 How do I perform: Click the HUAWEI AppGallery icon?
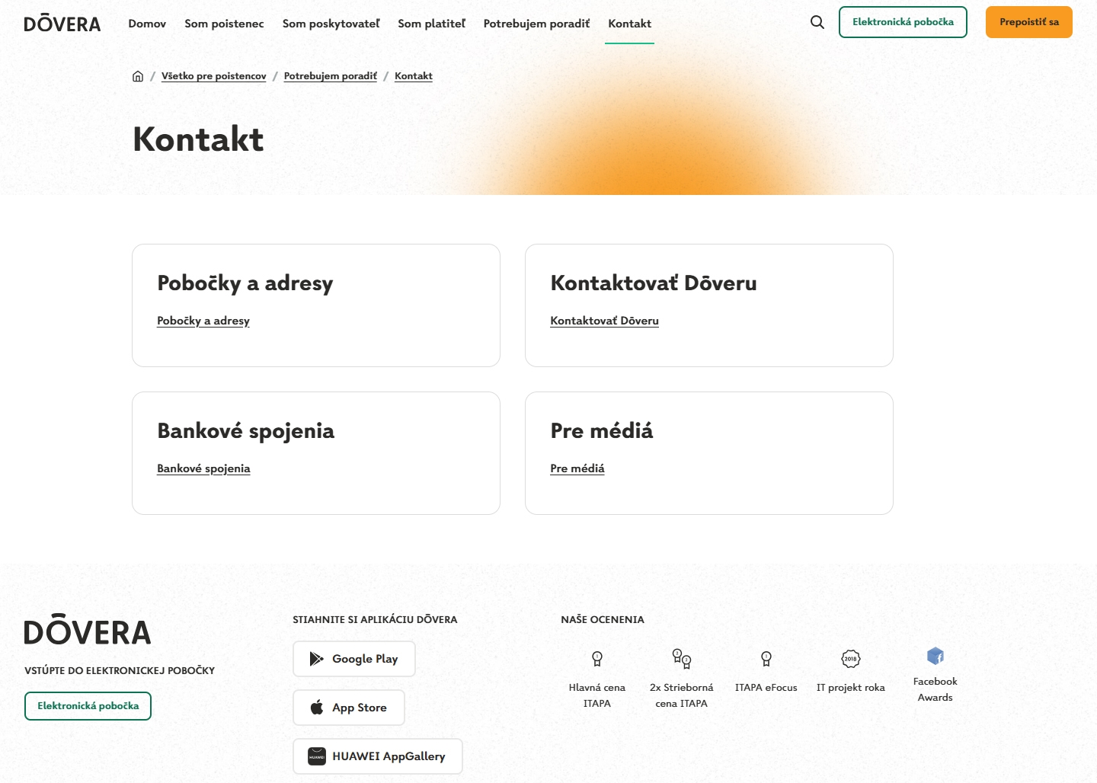(x=317, y=756)
